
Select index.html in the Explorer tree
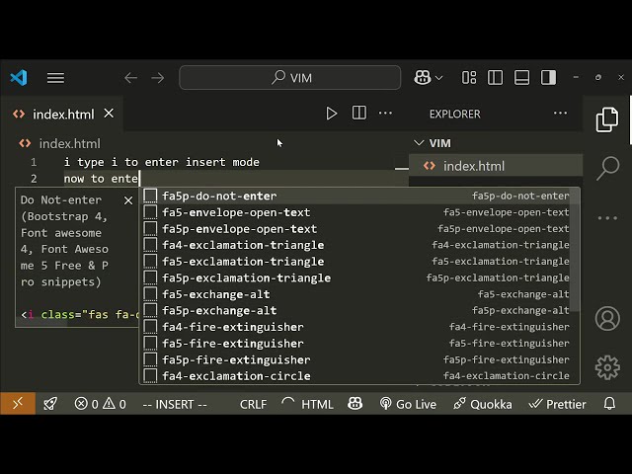[496, 166]
